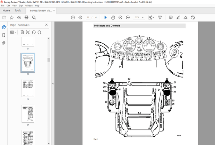Rotate the page clockwise in the thumbnails panel

tap(39, 32)
